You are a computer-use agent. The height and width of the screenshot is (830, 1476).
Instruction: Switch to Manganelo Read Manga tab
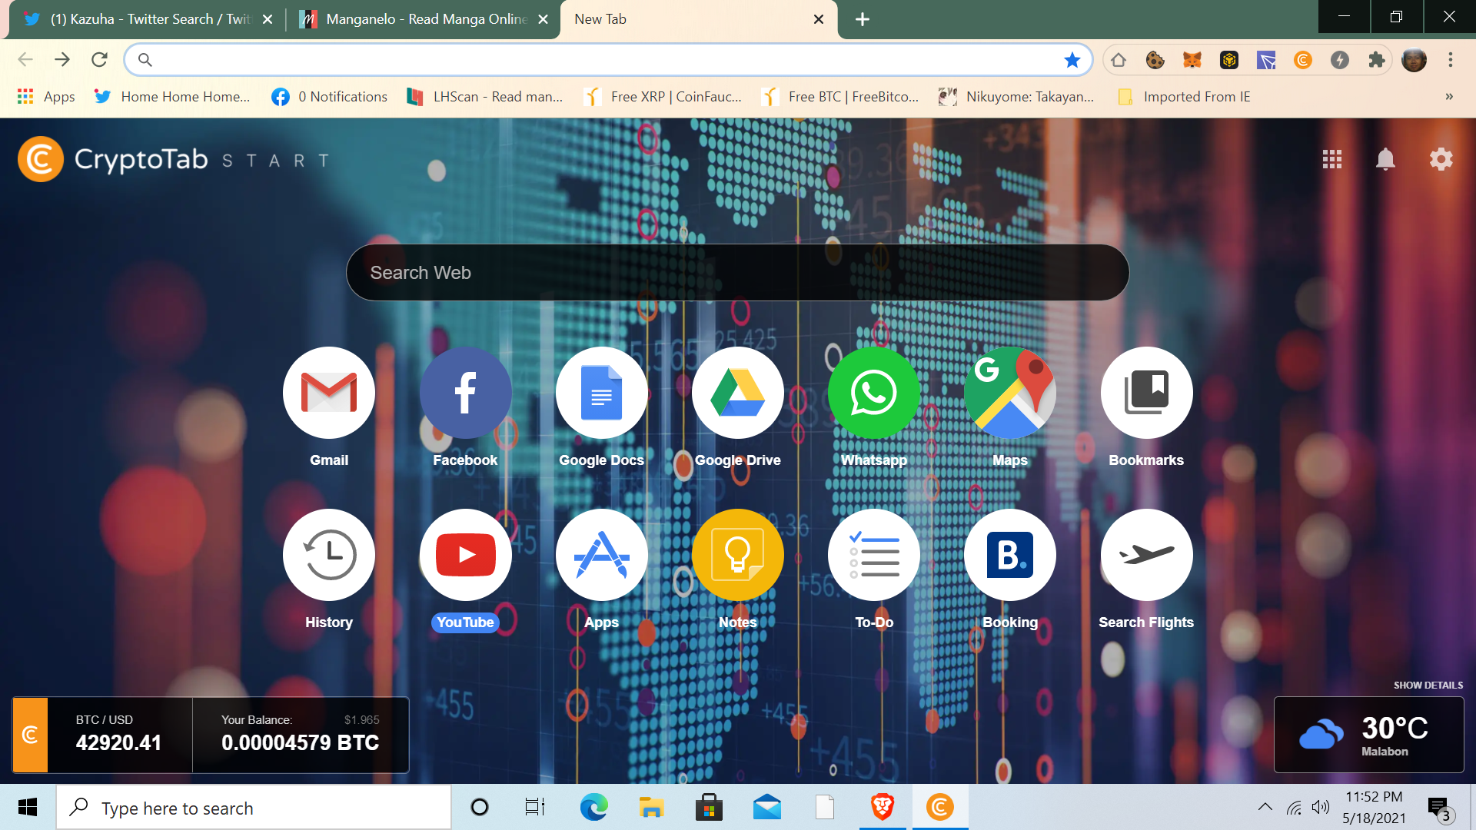click(423, 19)
